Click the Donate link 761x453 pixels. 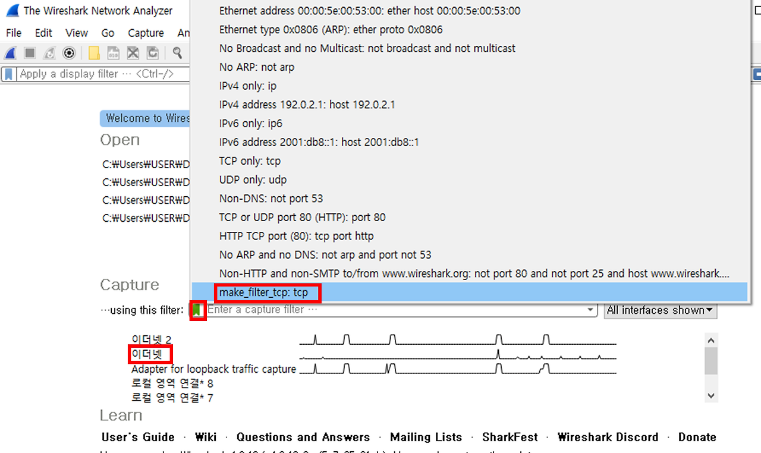tap(697, 438)
